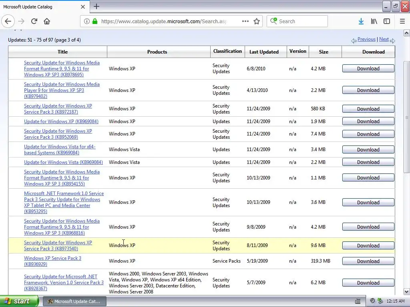Open the browser home page

tap(47, 21)
